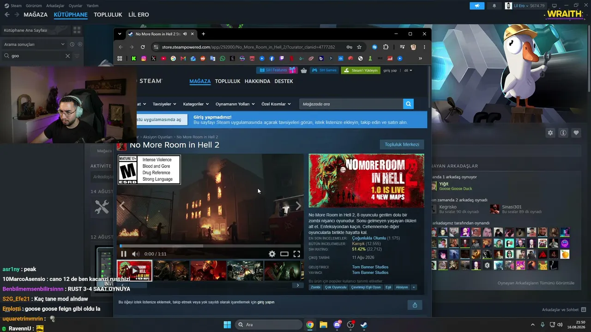591x332 pixels.
Task: Click the browser address bar URL
Action: pyautogui.click(x=248, y=47)
